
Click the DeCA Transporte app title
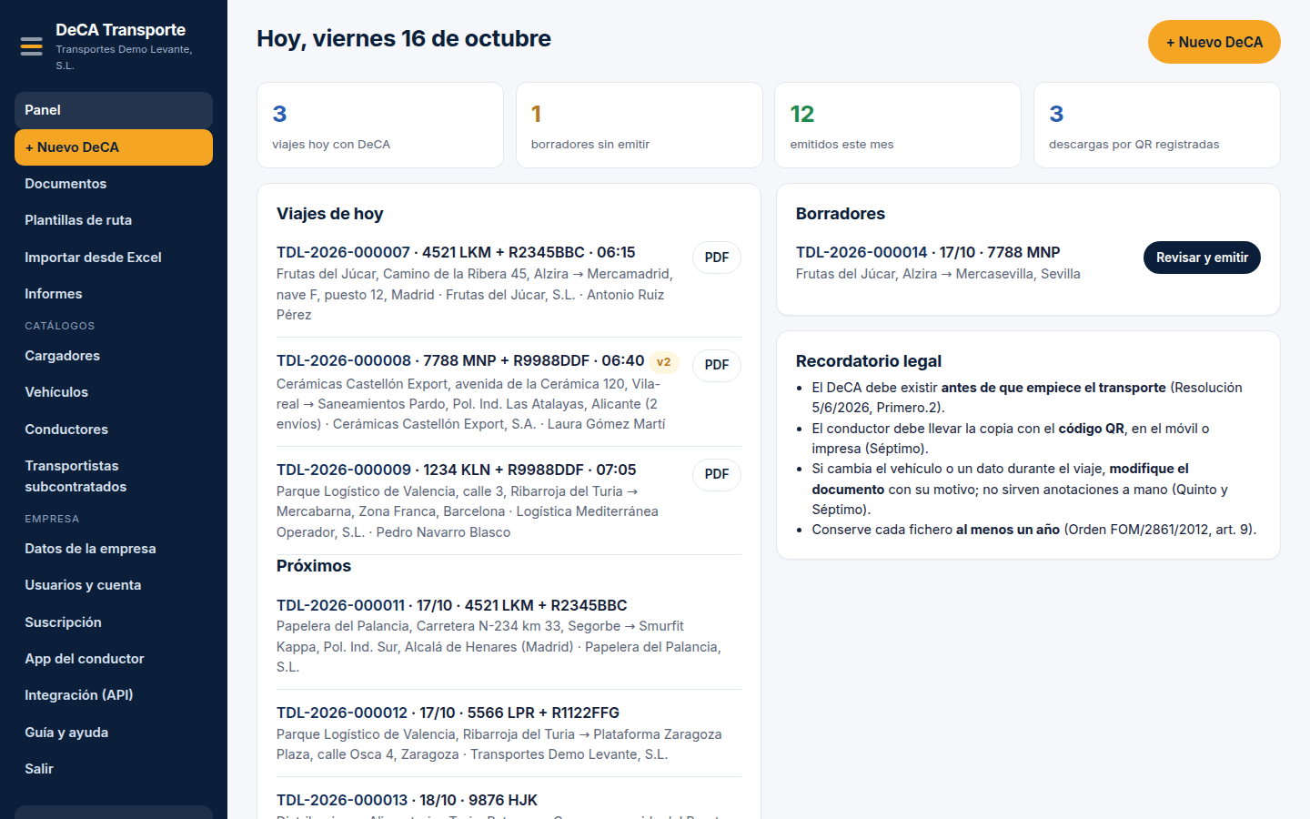[120, 30]
